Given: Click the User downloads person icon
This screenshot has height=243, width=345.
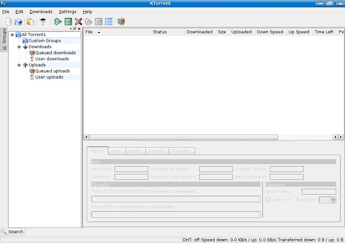Looking at the screenshot, I should 32,59.
